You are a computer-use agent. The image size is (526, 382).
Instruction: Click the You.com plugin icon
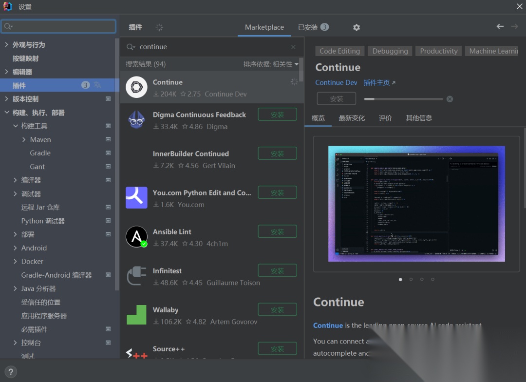click(136, 198)
